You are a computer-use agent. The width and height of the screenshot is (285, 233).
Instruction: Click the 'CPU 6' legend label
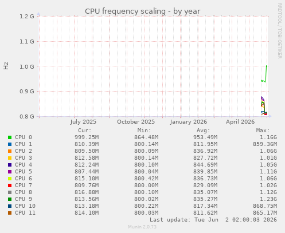pyautogui.click(x=24, y=179)
